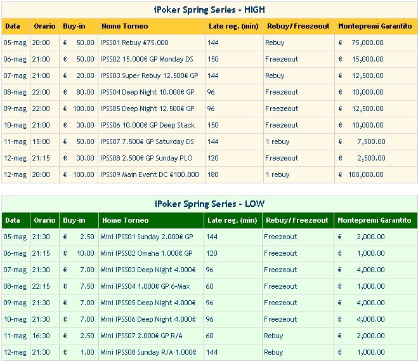Image resolution: width=418 pixels, height=361 pixels.
Task: Click the '€ 10.00' buy-in cell
Action: (x=79, y=253)
